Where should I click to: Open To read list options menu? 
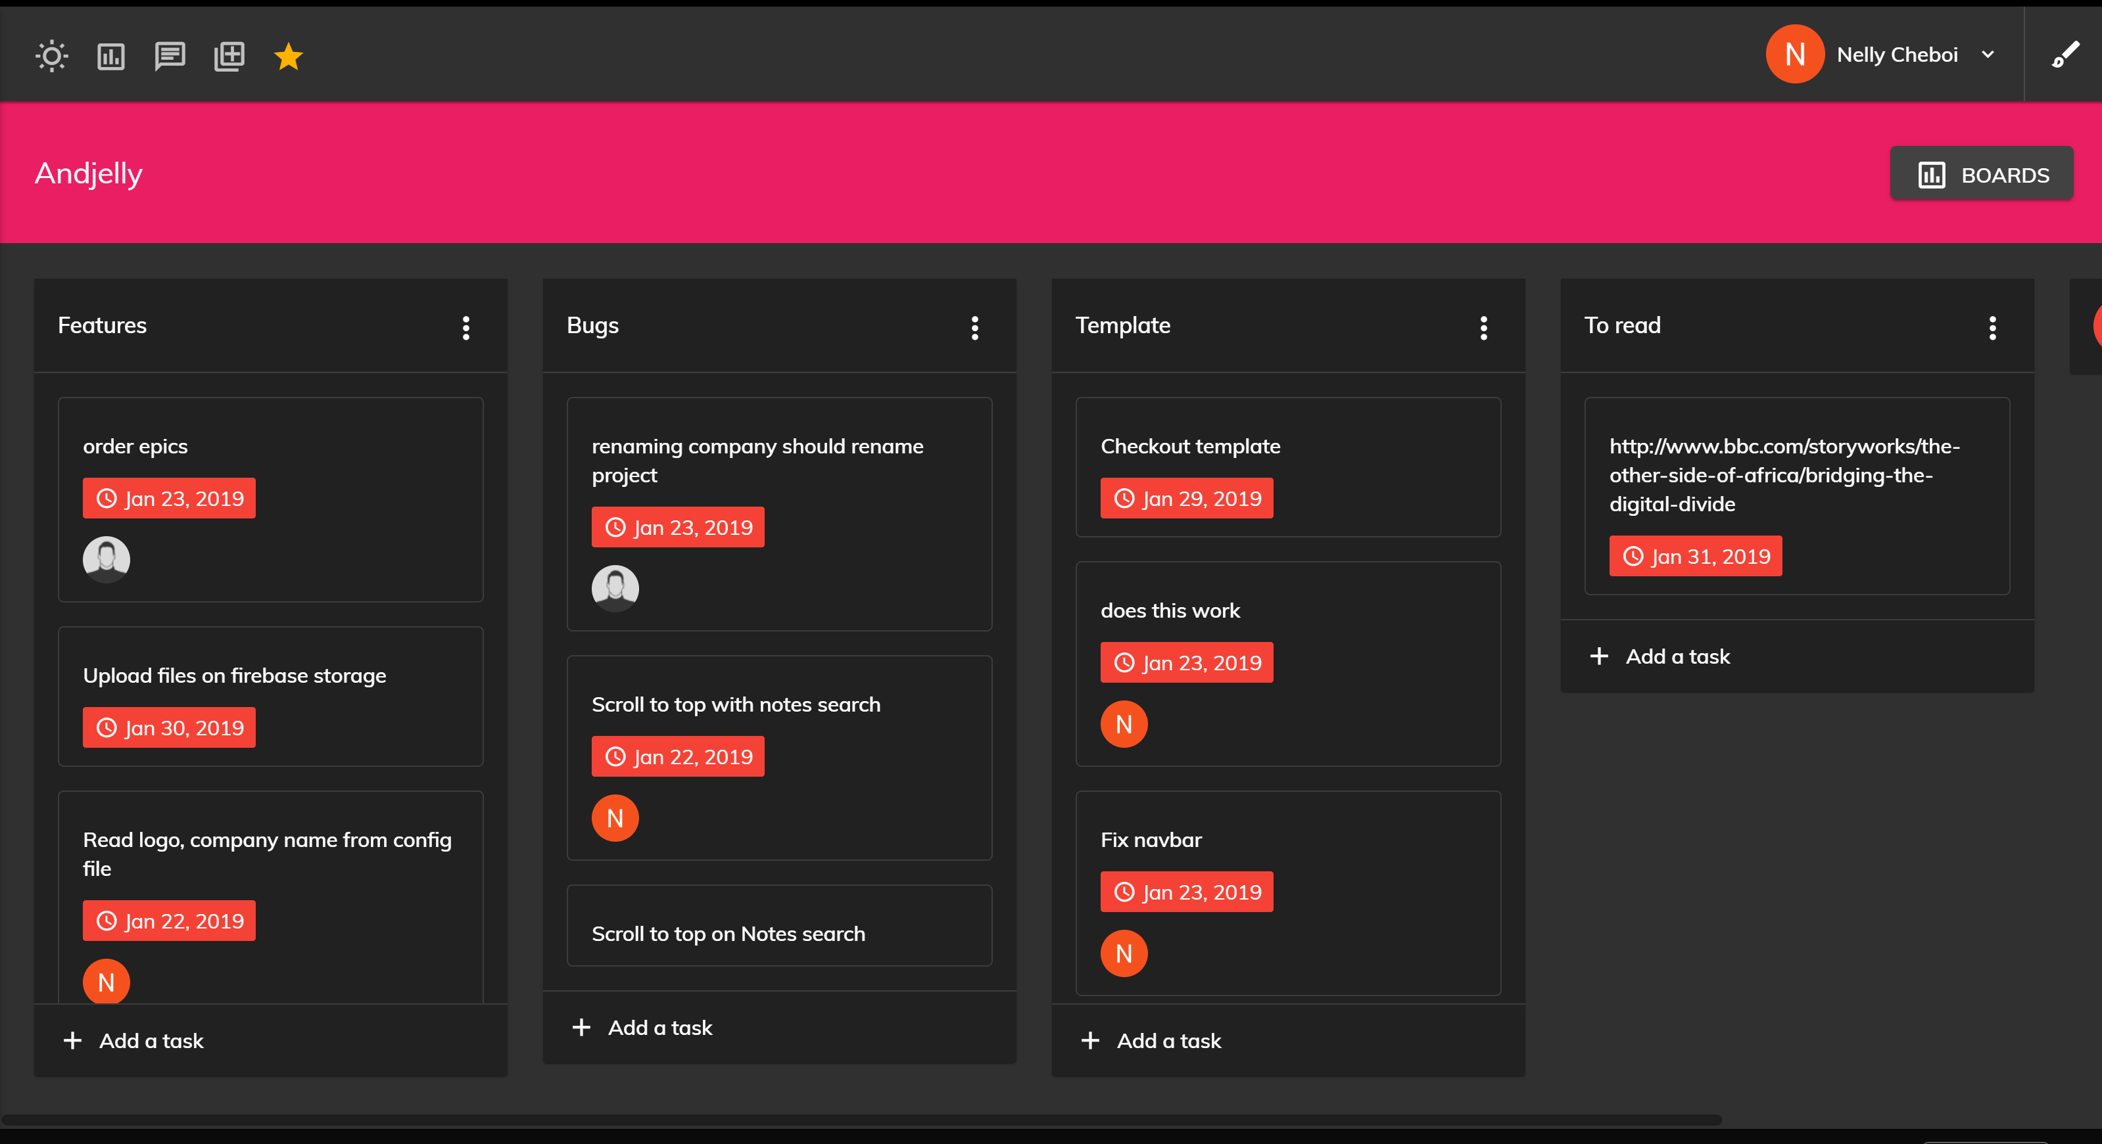pos(1992,328)
